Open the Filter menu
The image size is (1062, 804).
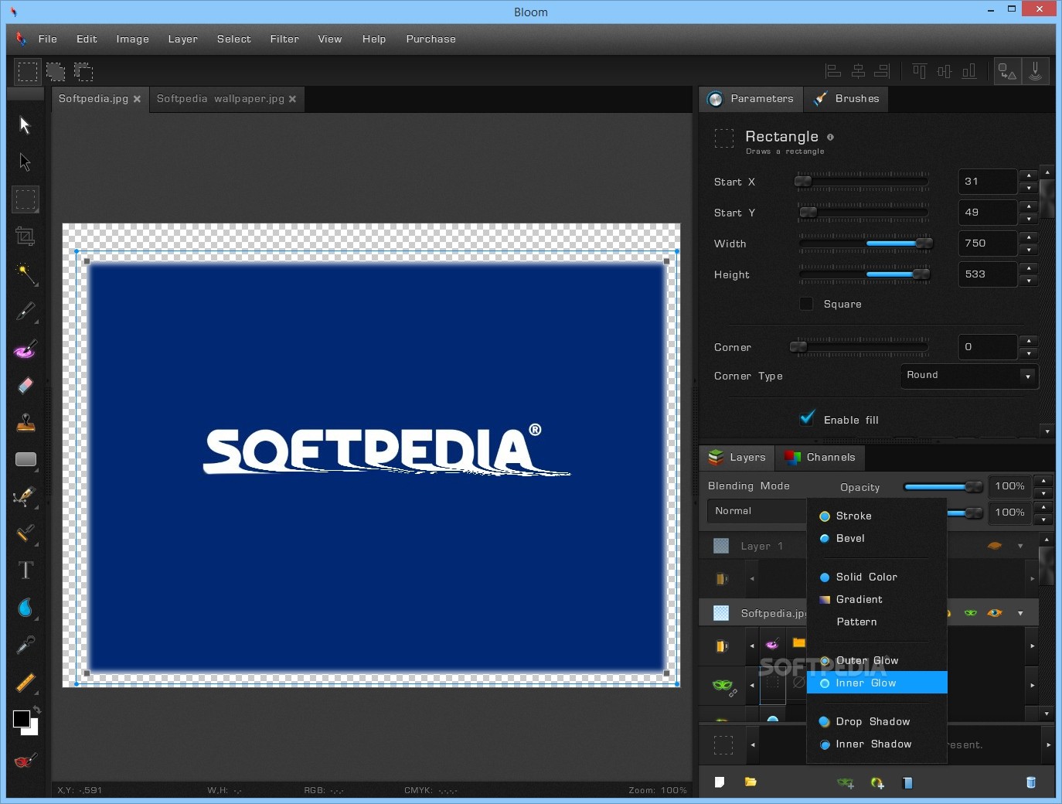[284, 39]
